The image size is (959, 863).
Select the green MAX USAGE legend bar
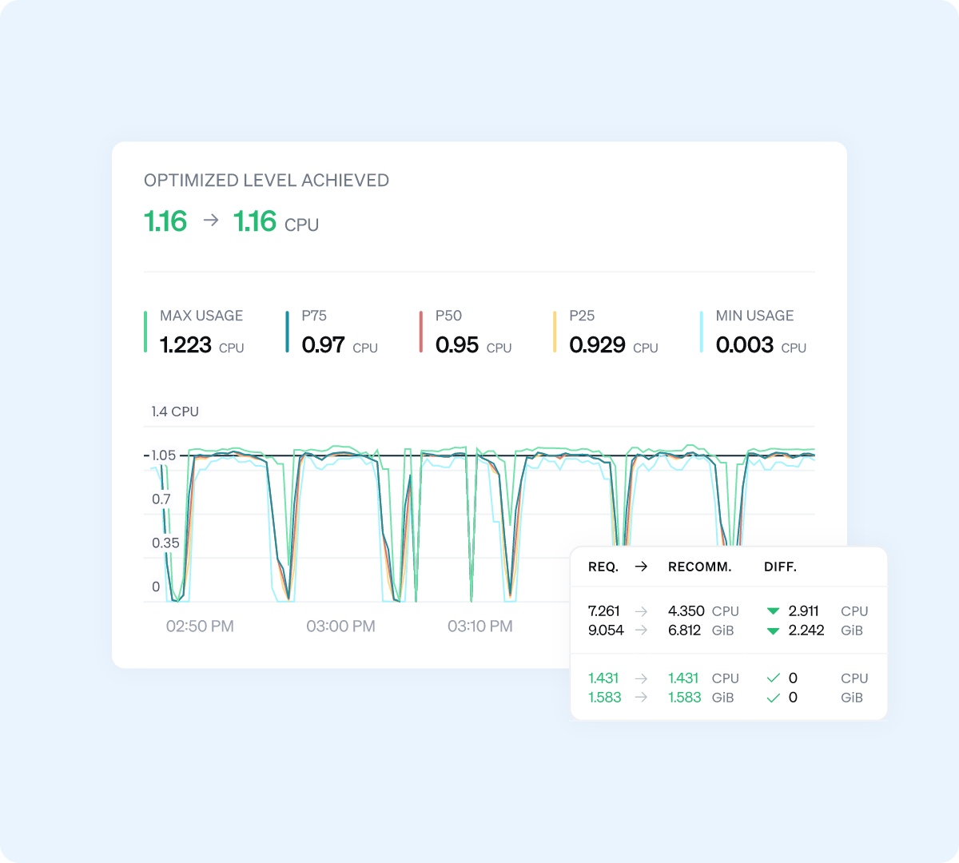tap(145, 332)
